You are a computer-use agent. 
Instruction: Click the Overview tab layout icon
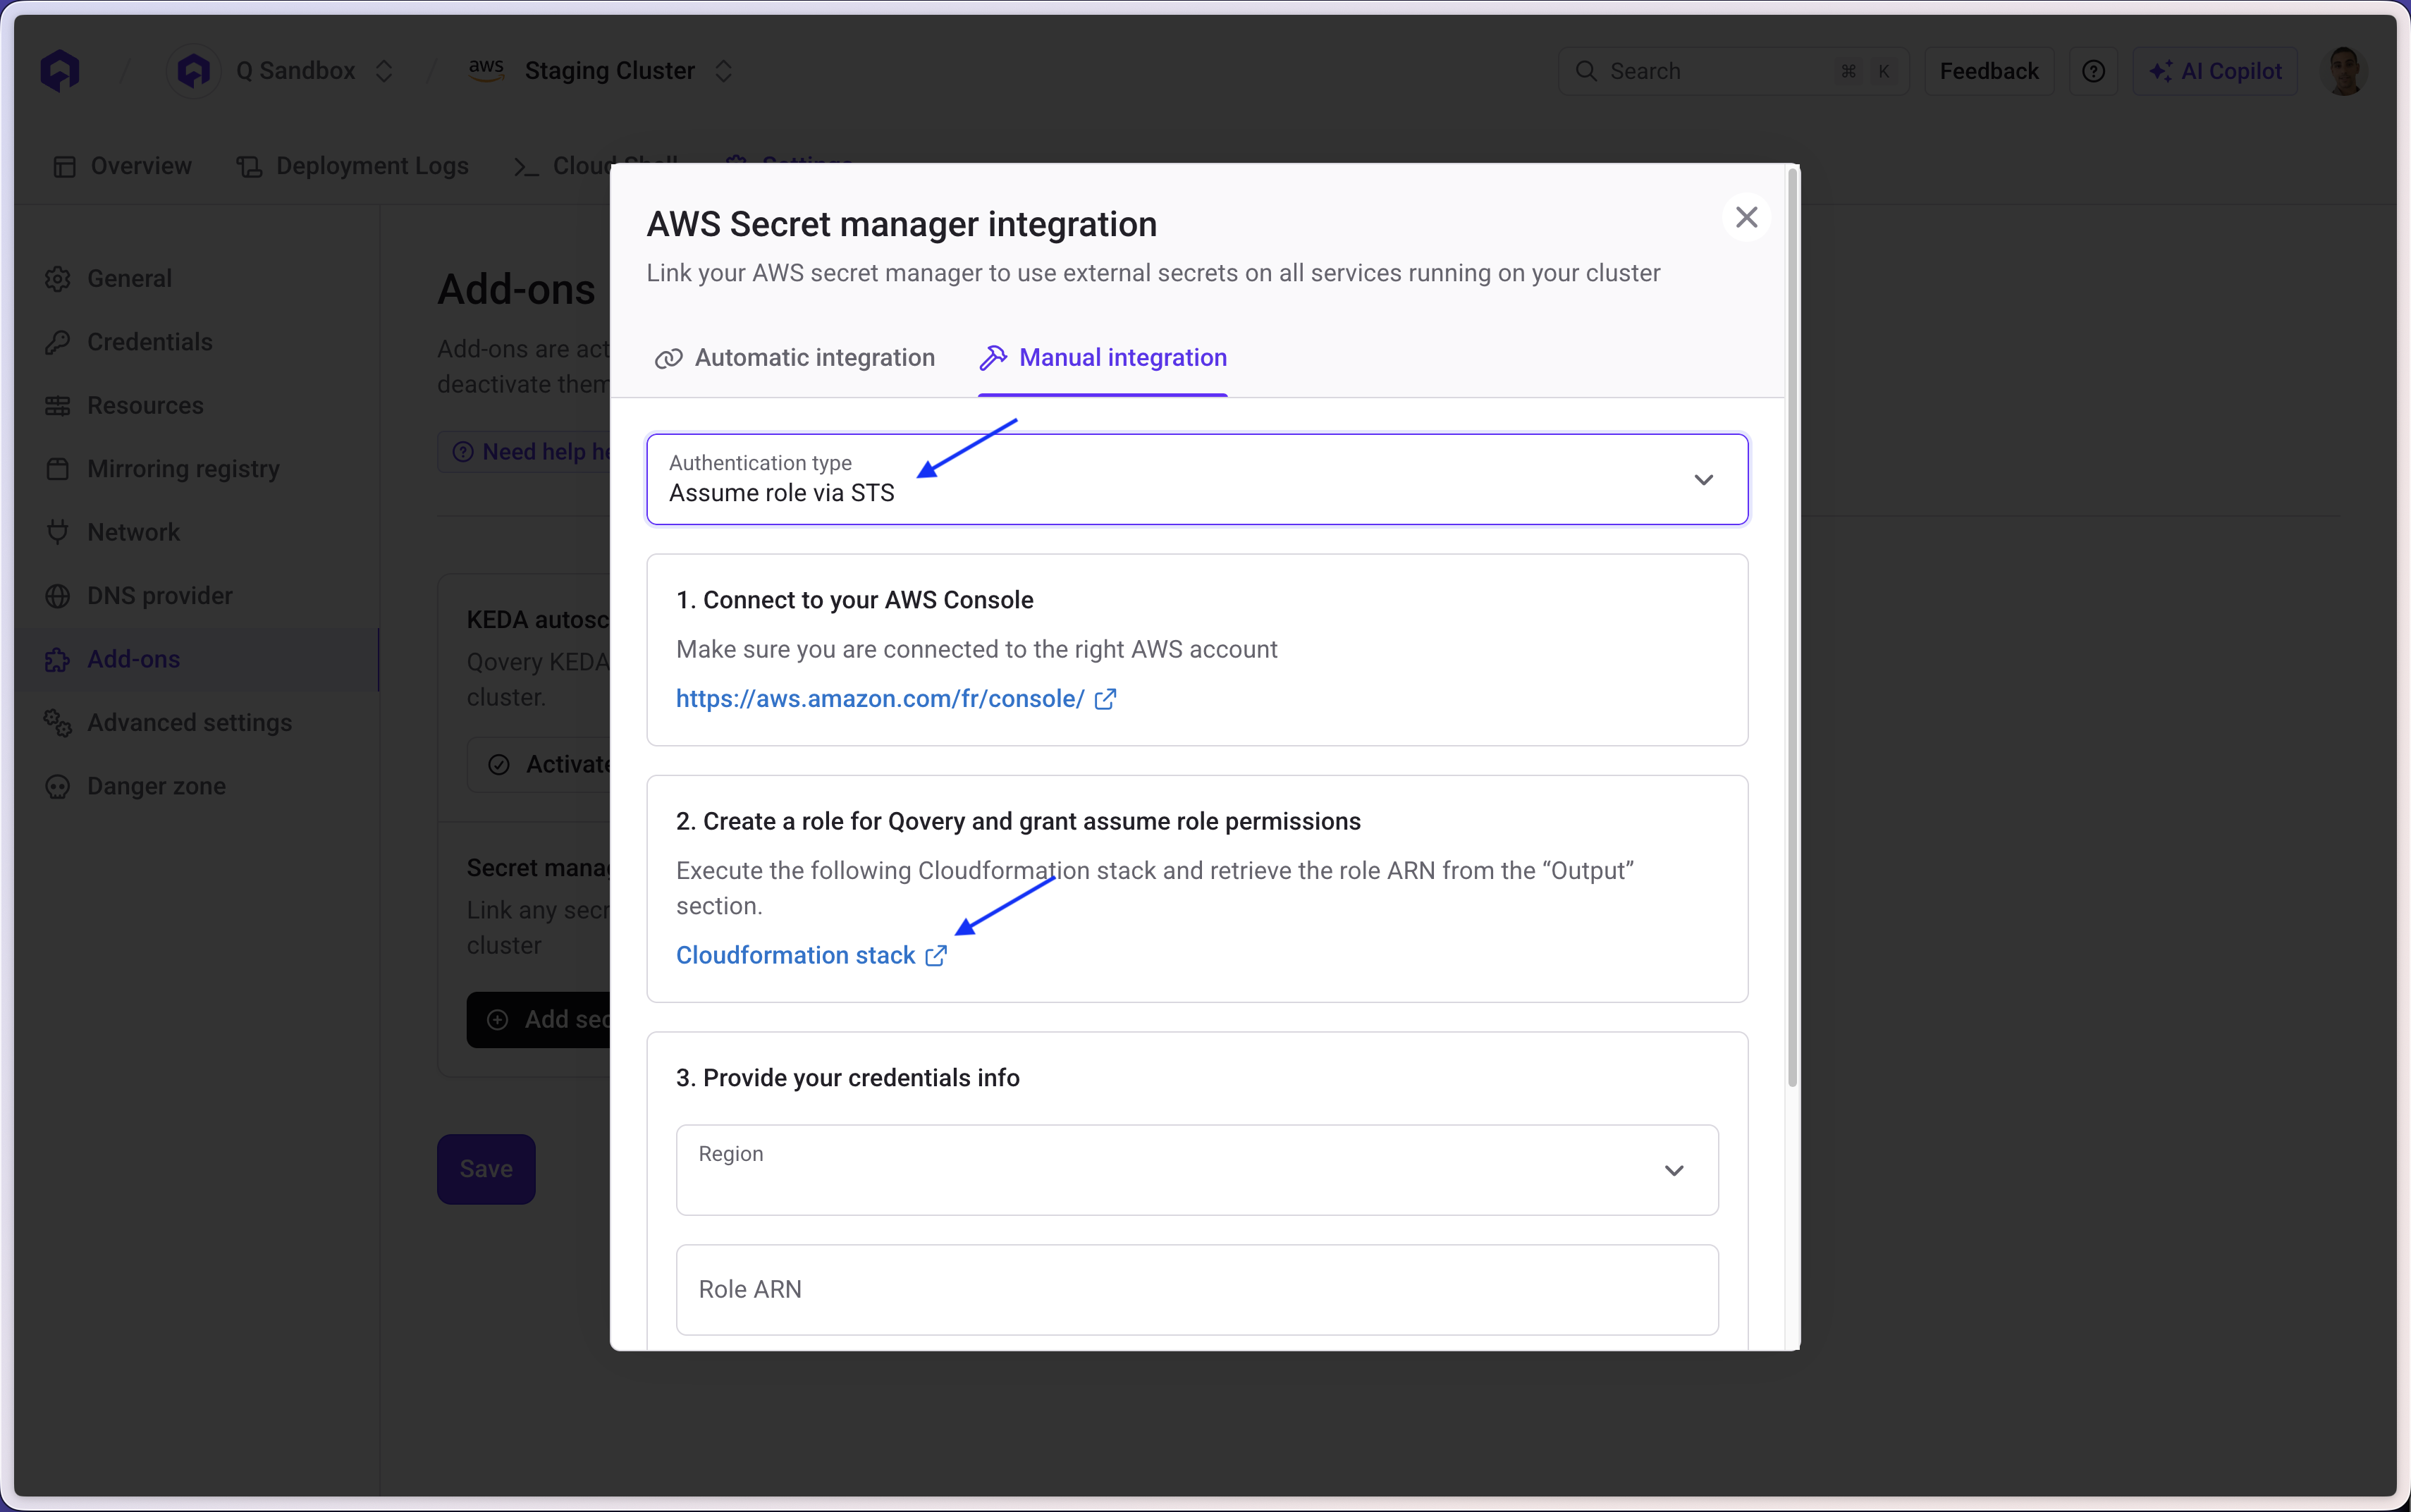point(65,166)
